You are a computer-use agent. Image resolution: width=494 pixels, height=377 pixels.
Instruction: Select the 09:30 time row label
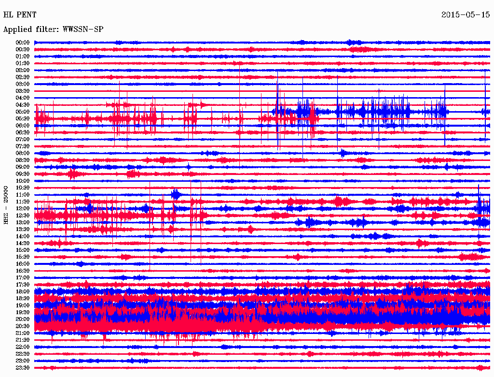(x=23, y=174)
